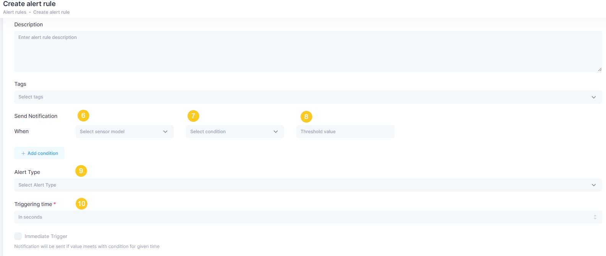Open the Select condition dropdown
606x256 pixels.
[x=235, y=132]
